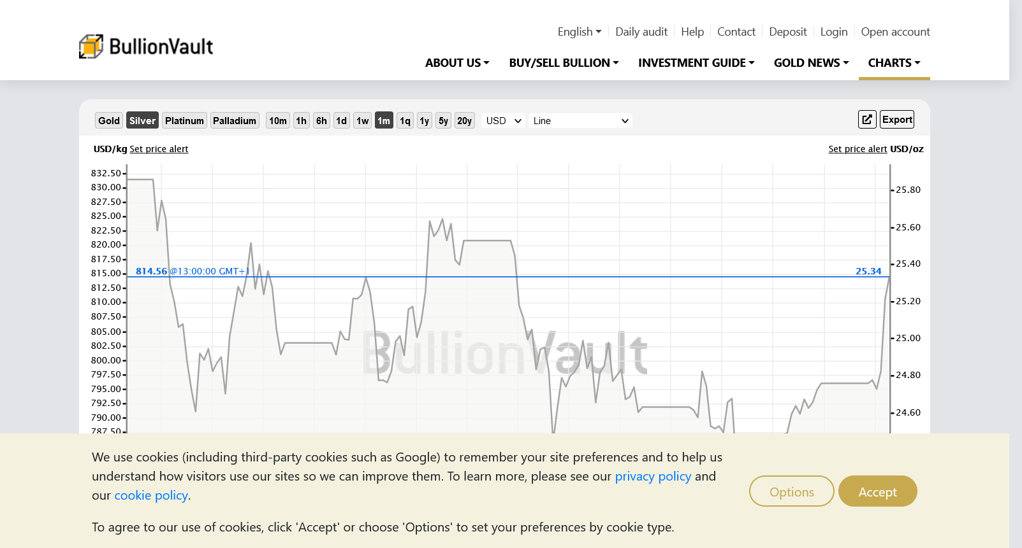
Task: Open chart in pop-out window icon
Action: click(x=866, y=120)
